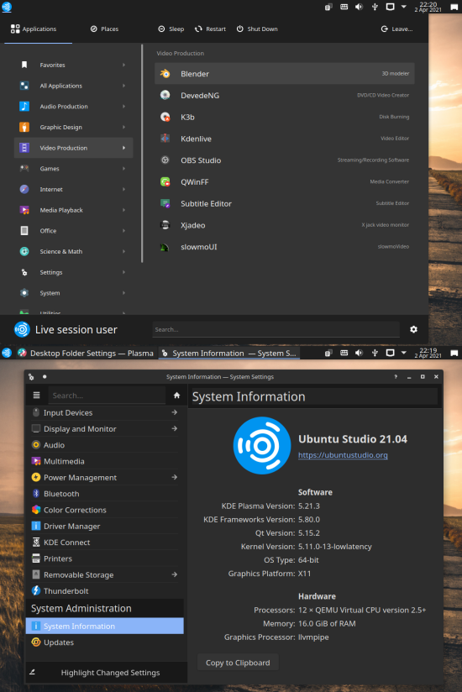Screen dimensions: 462x692
Task: Open launcher settings gear next to search
Action: [413, 329]
